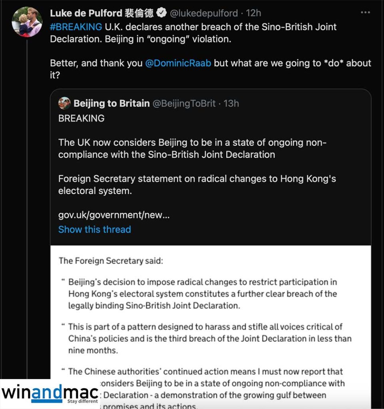Open the #BREAKING hashtag

pos(76,27)
